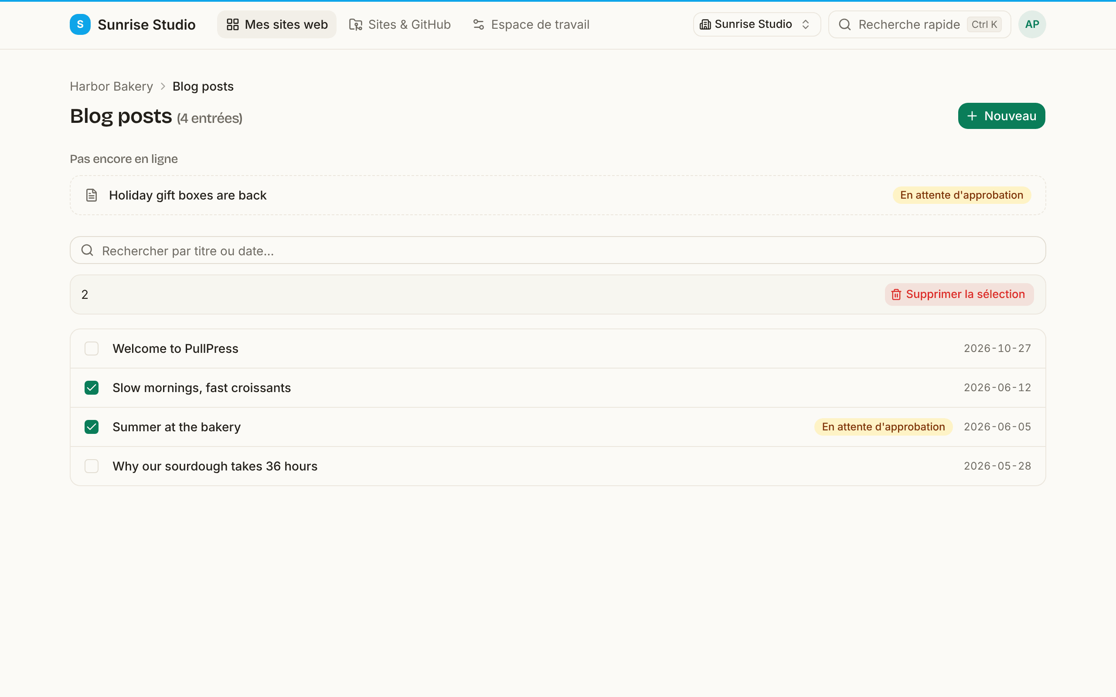Click the selection count 2
Screen dimensions: 1116x697
(x=85, y=294)
